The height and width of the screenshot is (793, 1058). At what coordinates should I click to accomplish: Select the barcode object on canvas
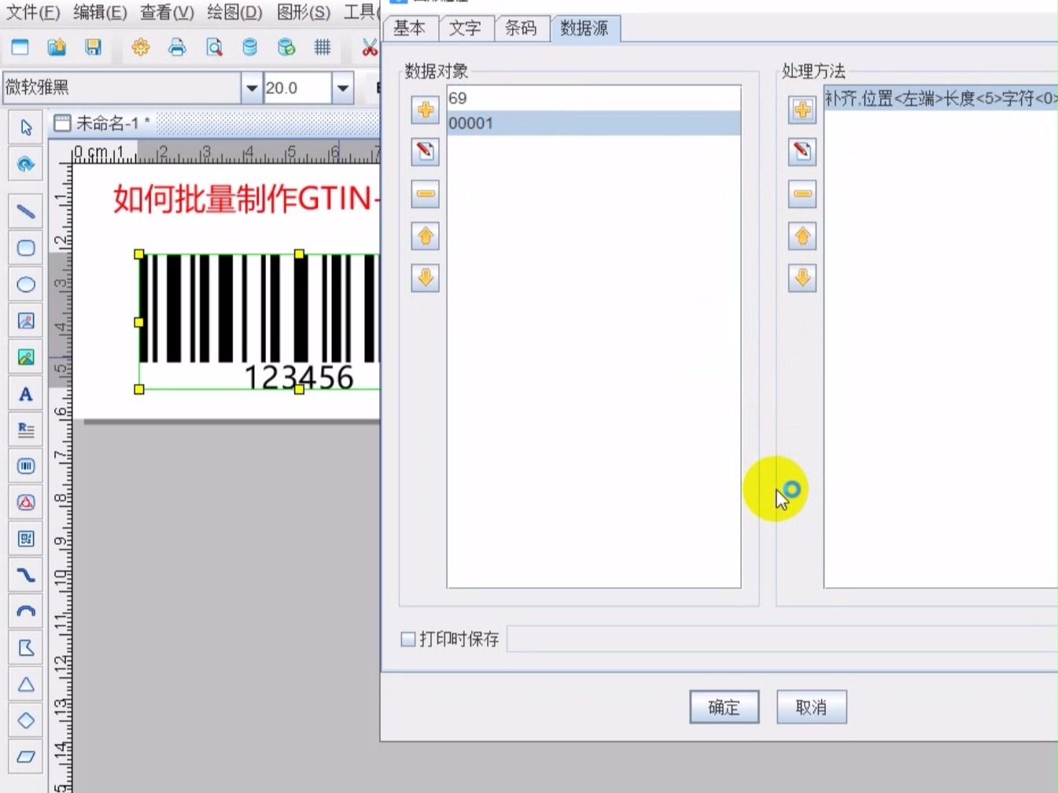tap(260, 322)
